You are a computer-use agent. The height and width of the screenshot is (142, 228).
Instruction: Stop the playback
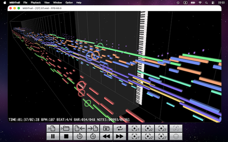click(66, 136)
